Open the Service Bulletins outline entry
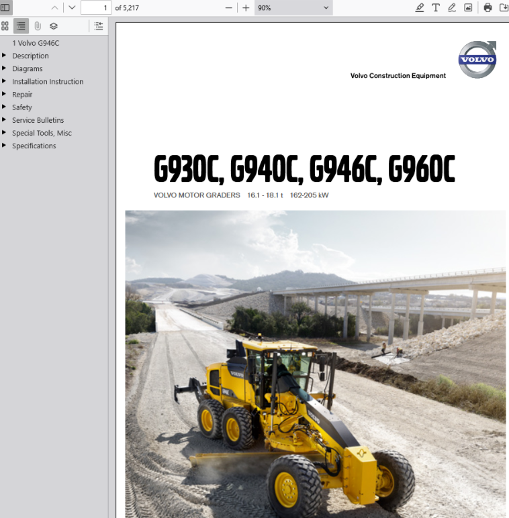 coord(38,120)
